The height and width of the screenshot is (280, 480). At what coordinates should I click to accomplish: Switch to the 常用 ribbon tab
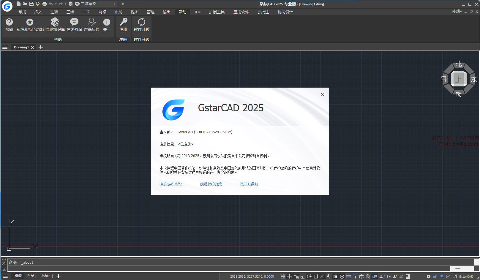point(22,12)
